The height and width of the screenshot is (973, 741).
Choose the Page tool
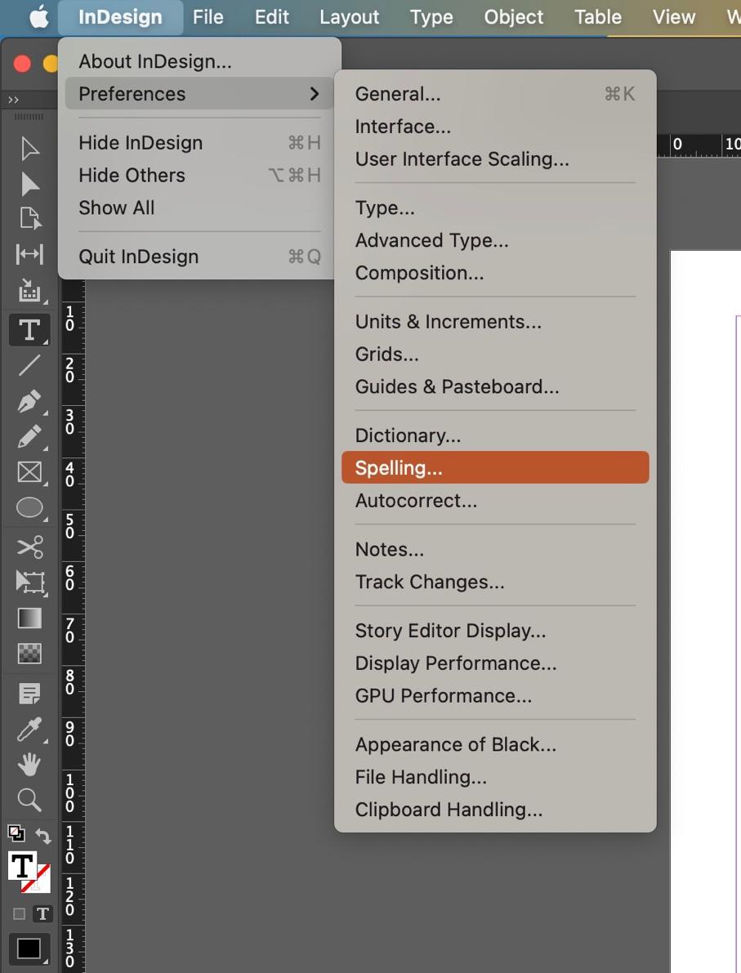point(29,218)
